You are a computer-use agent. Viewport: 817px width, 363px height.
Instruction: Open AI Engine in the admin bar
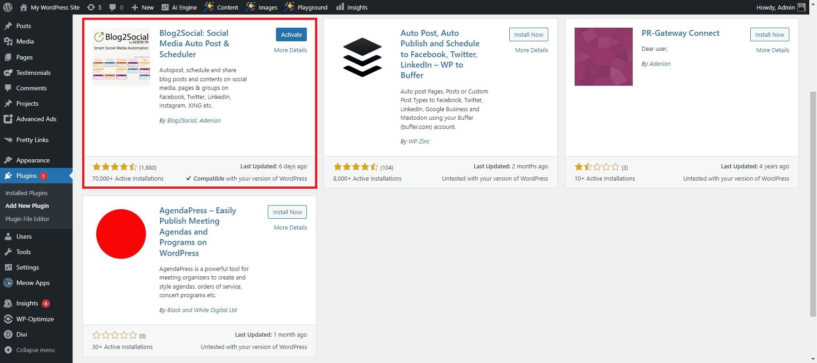point(179,7)
